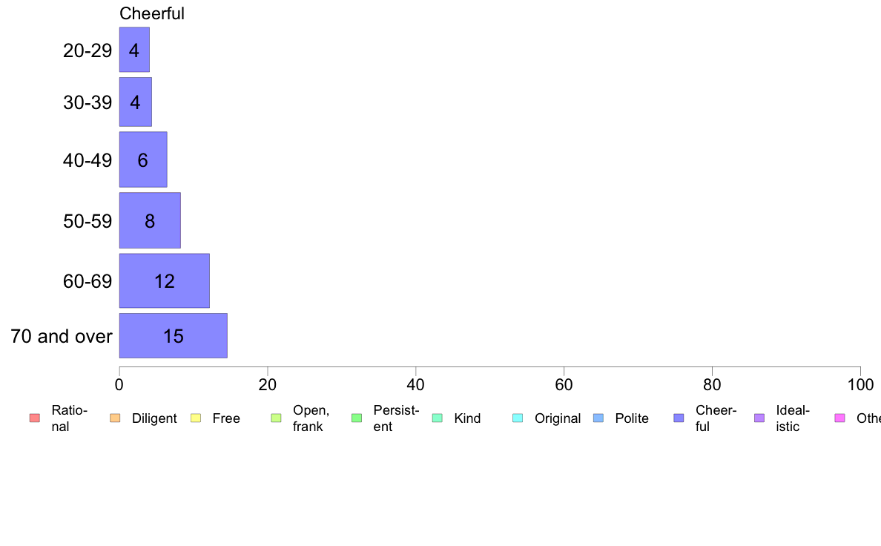Select the pink Other legend swatch
Screen dimensions: 881x546
coord(840,418)
